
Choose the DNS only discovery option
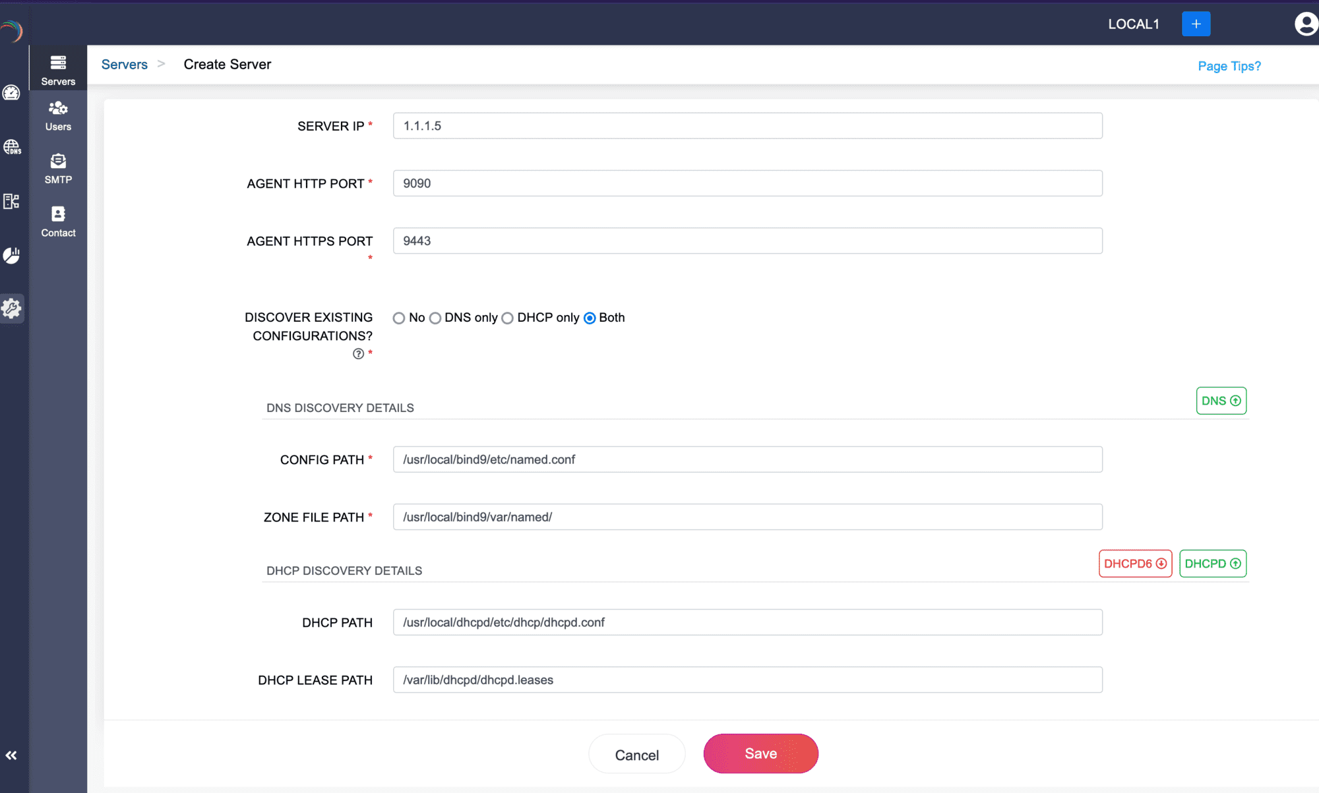(436, 318)
